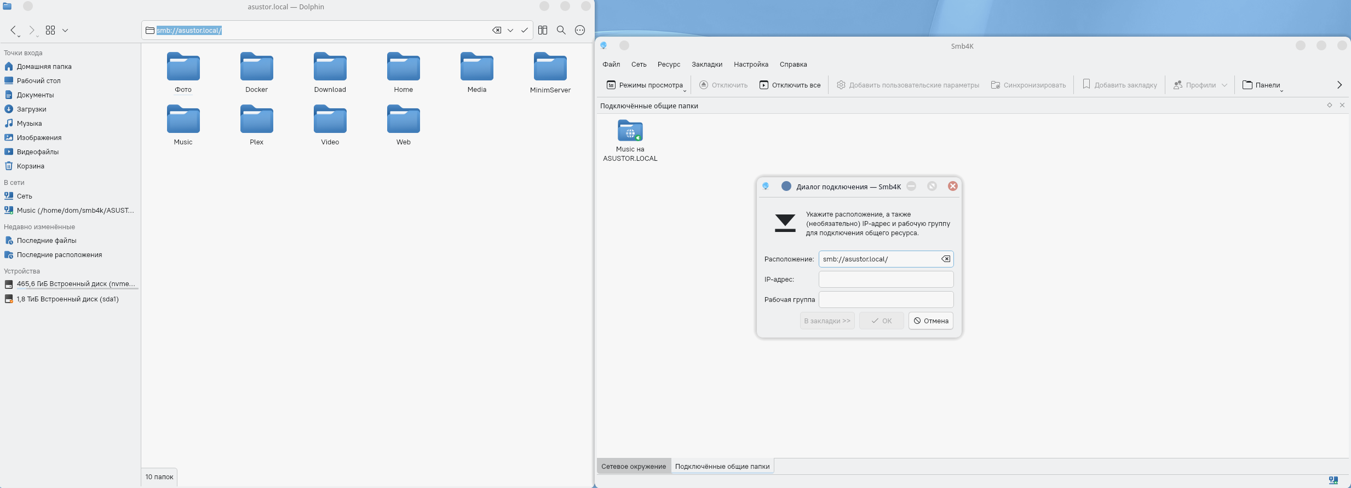Screen dimensions: 1351x488
Task: Select the Home folder in Dolphin
Action: 404,73
